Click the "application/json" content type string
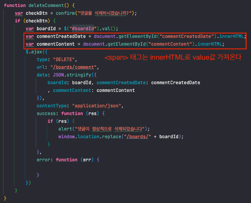The height and width of the screenshot is (203, 251). [97, 106]
